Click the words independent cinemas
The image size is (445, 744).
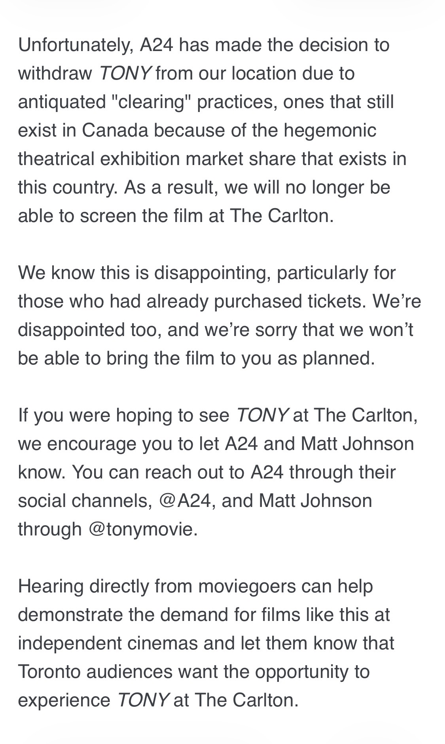[x=108, y=644]
